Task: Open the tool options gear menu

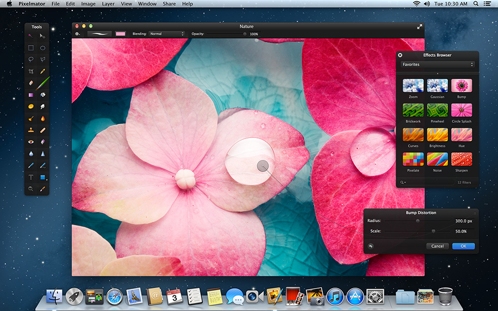Action: (77, 33)
